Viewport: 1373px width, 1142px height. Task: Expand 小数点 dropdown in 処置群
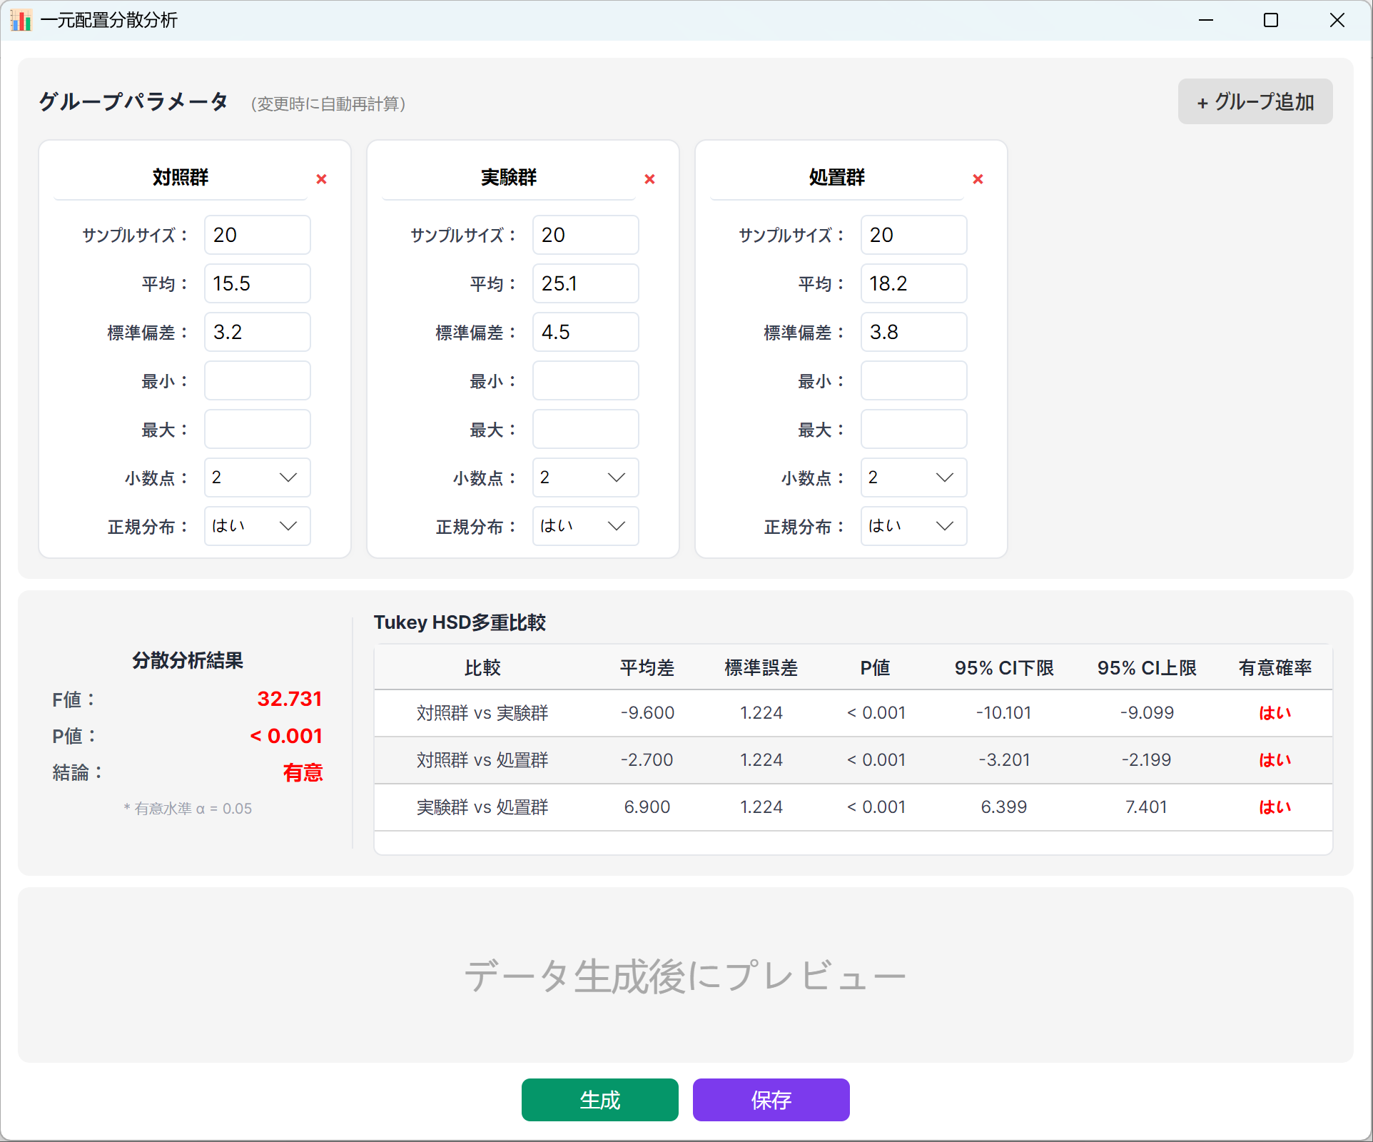click(x=914, y=477)
